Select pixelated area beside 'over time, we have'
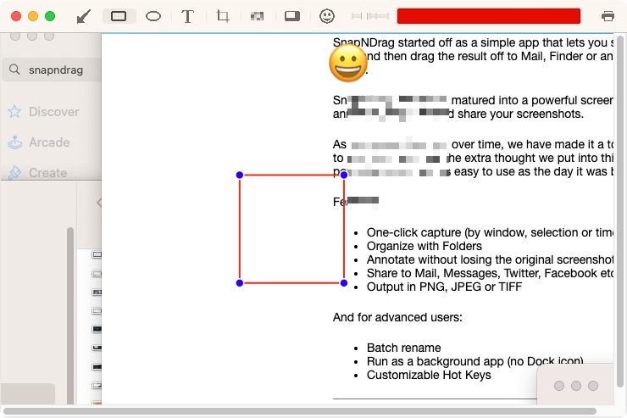Viewport: 627px width, 418px height. [398, 158]
